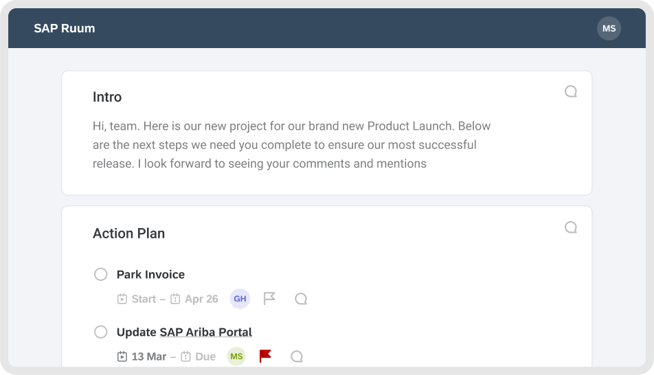This screenshot has height=375, width=654.
Task: Open comments on the Action Plan section
Action: click(x=570, y=227)
